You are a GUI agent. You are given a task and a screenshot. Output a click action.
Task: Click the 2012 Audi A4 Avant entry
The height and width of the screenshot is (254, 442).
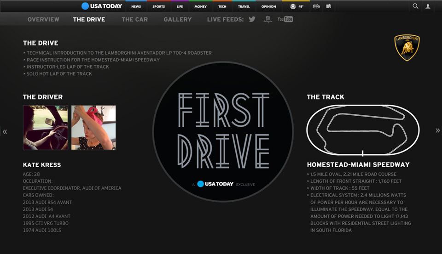47,216
